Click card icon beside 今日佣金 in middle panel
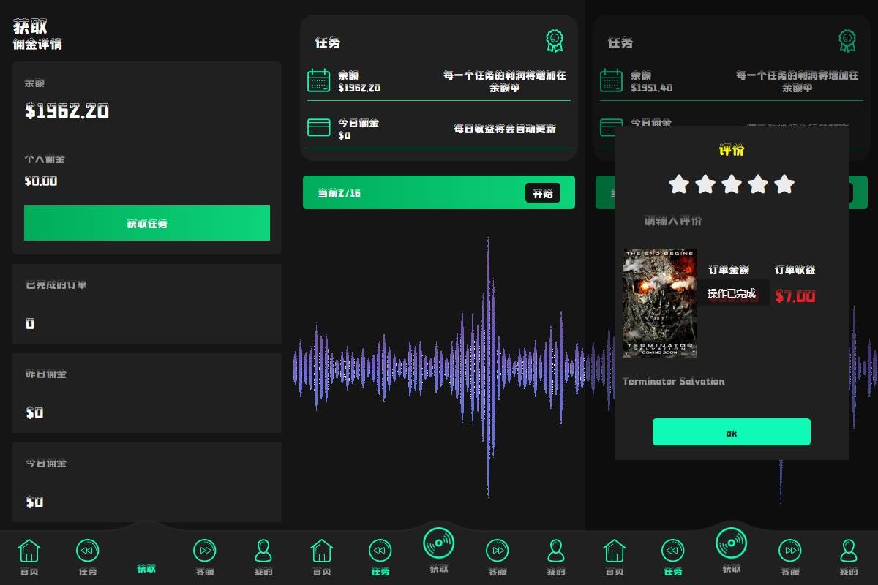Viewport: 878px width, 585px height. coord(319,128)
